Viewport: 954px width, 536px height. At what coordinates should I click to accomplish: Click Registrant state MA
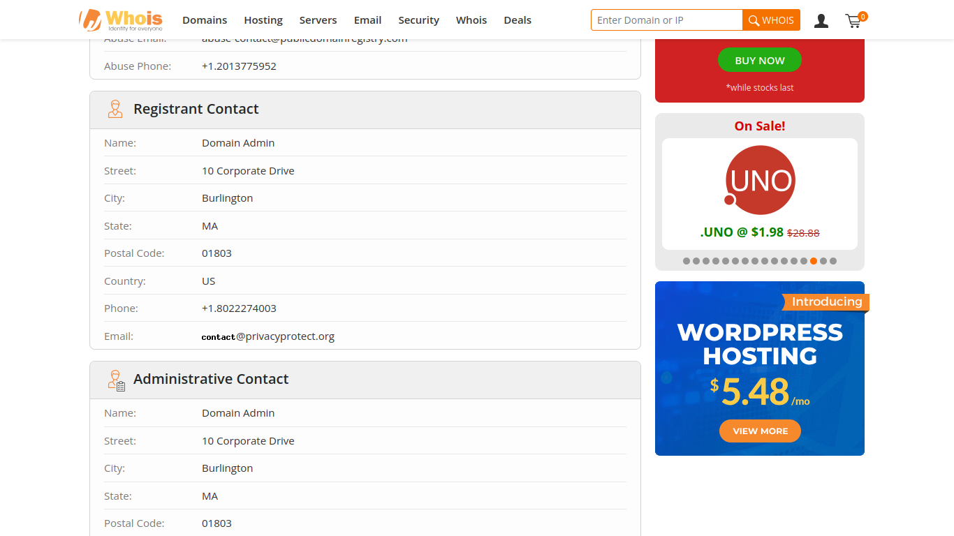210,226
